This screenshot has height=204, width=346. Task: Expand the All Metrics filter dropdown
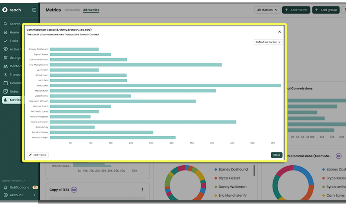click(267, 10)
